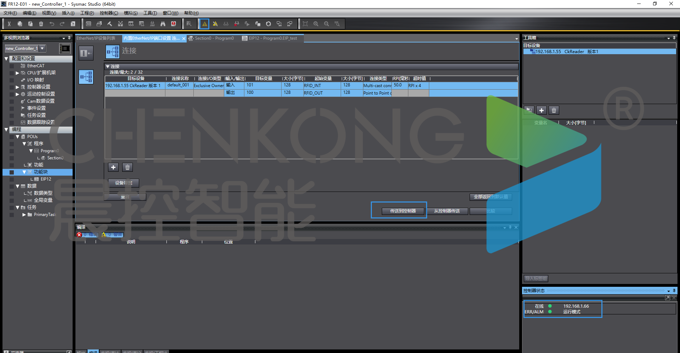
Task: Switch to EtherNet/IP设备列表 tab
Action: coord(96,38)
